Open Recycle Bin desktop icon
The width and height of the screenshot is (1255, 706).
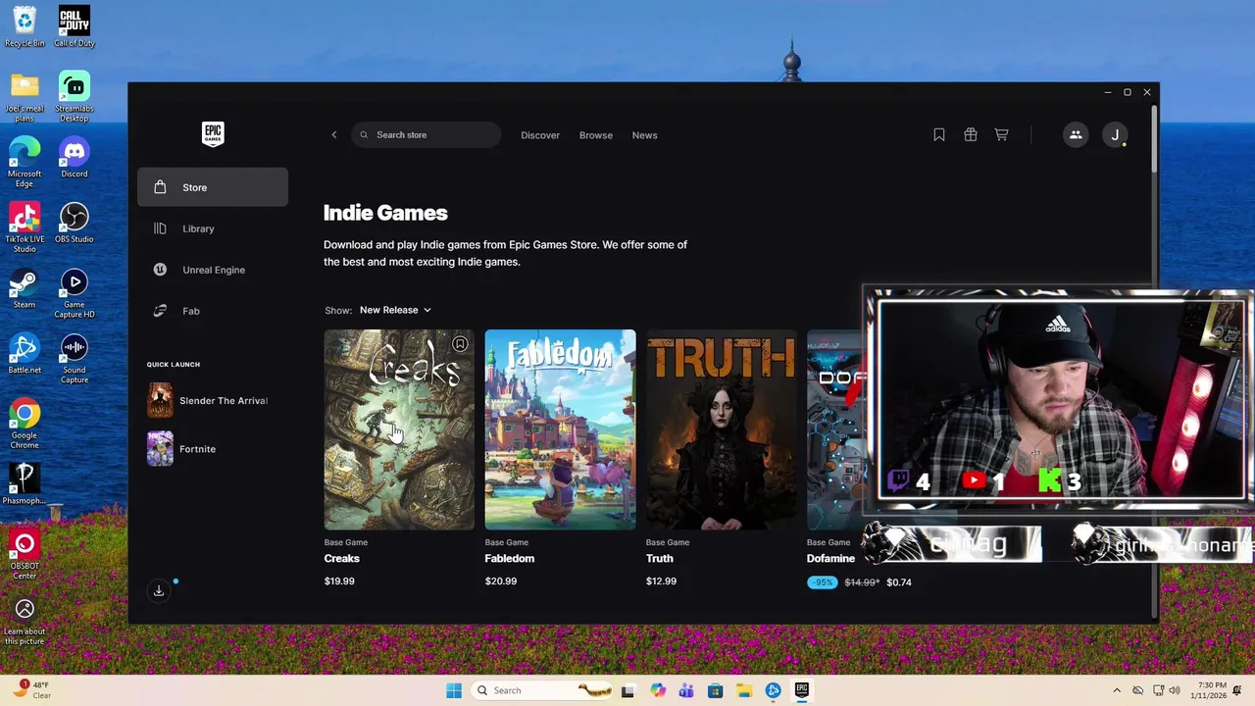pyautogui.click(x=25, y=26)
